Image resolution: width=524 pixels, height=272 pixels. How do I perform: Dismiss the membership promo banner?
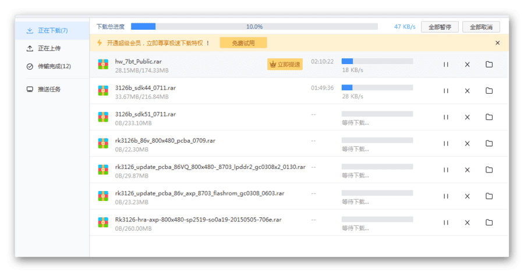click(498, 43)
